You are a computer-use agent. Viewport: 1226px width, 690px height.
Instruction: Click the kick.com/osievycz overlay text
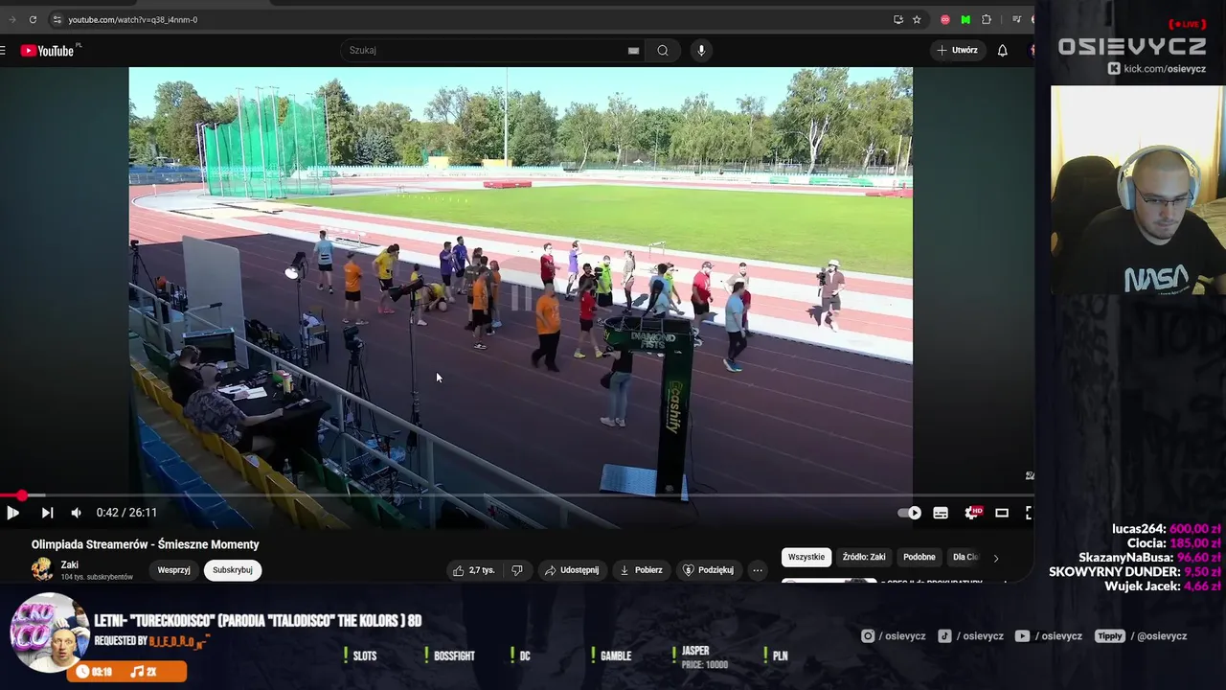click(x=1165, y=69)
